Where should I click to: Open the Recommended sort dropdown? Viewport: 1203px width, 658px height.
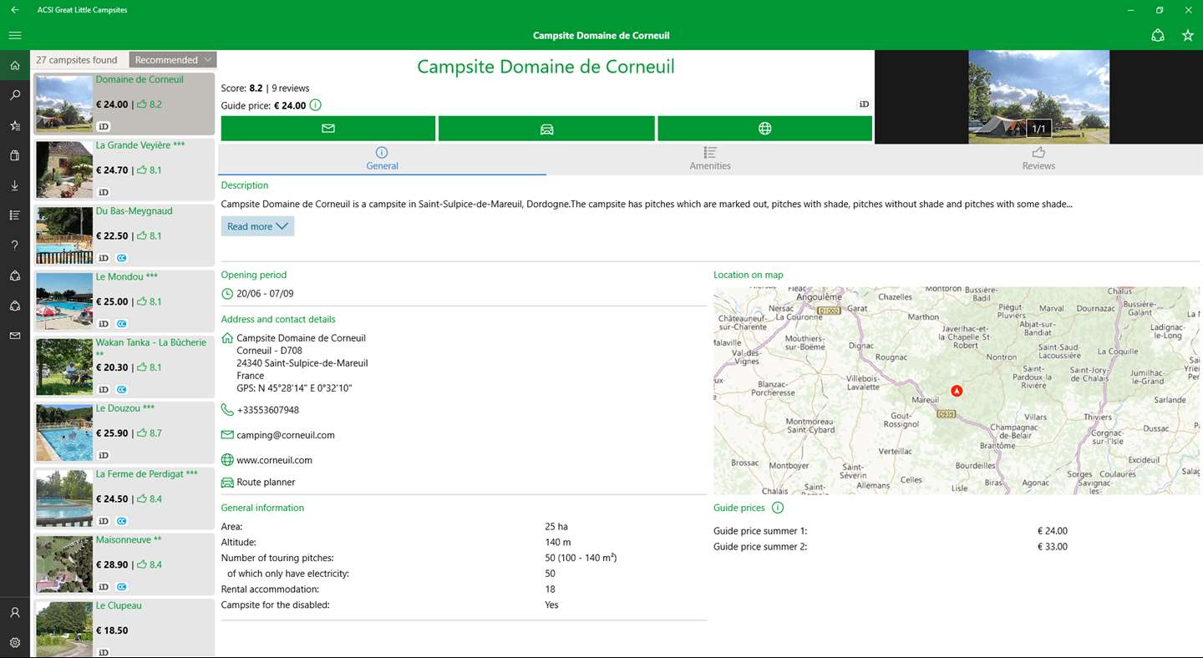(173, 60)
